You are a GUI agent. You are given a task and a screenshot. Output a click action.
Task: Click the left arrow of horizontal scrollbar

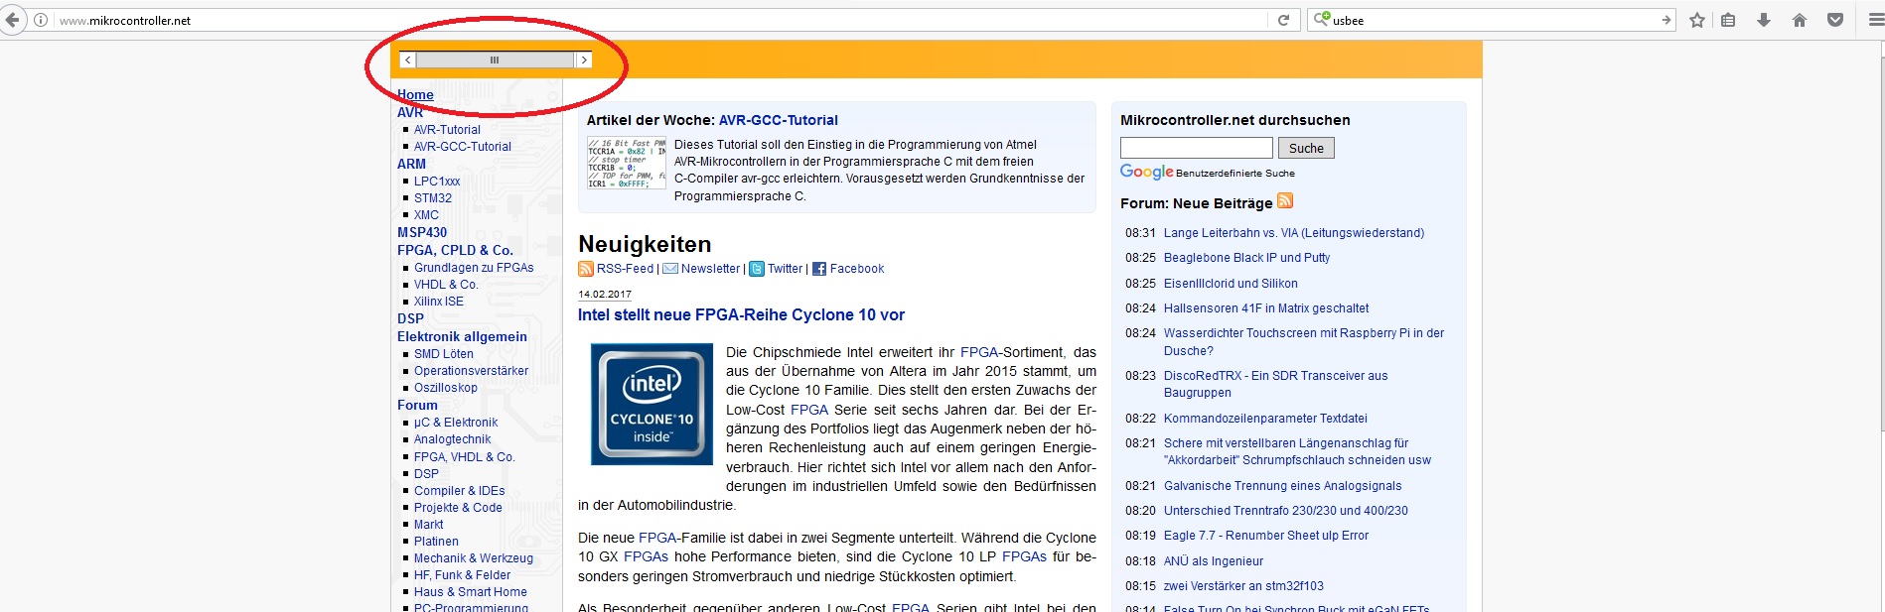(408, 61)
